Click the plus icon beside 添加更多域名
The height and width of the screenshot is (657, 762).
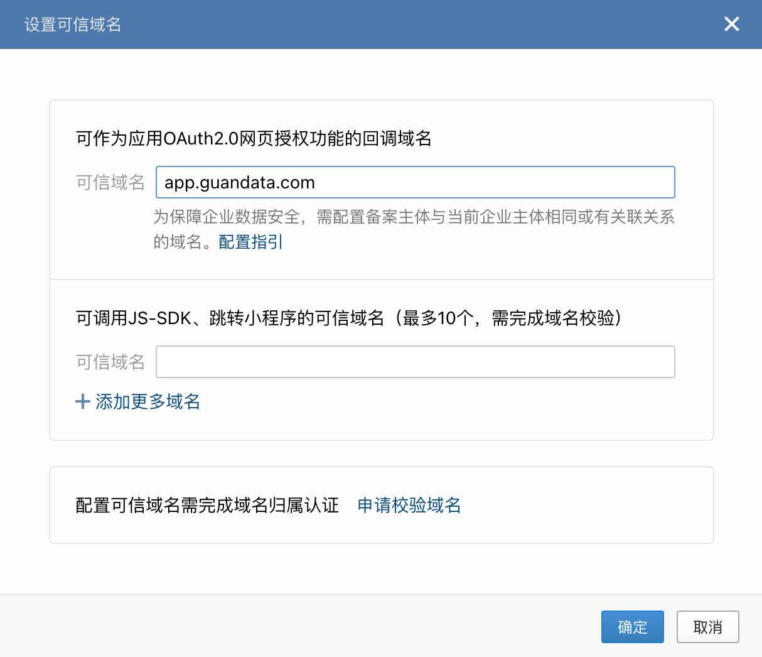[x=83, y=402]
